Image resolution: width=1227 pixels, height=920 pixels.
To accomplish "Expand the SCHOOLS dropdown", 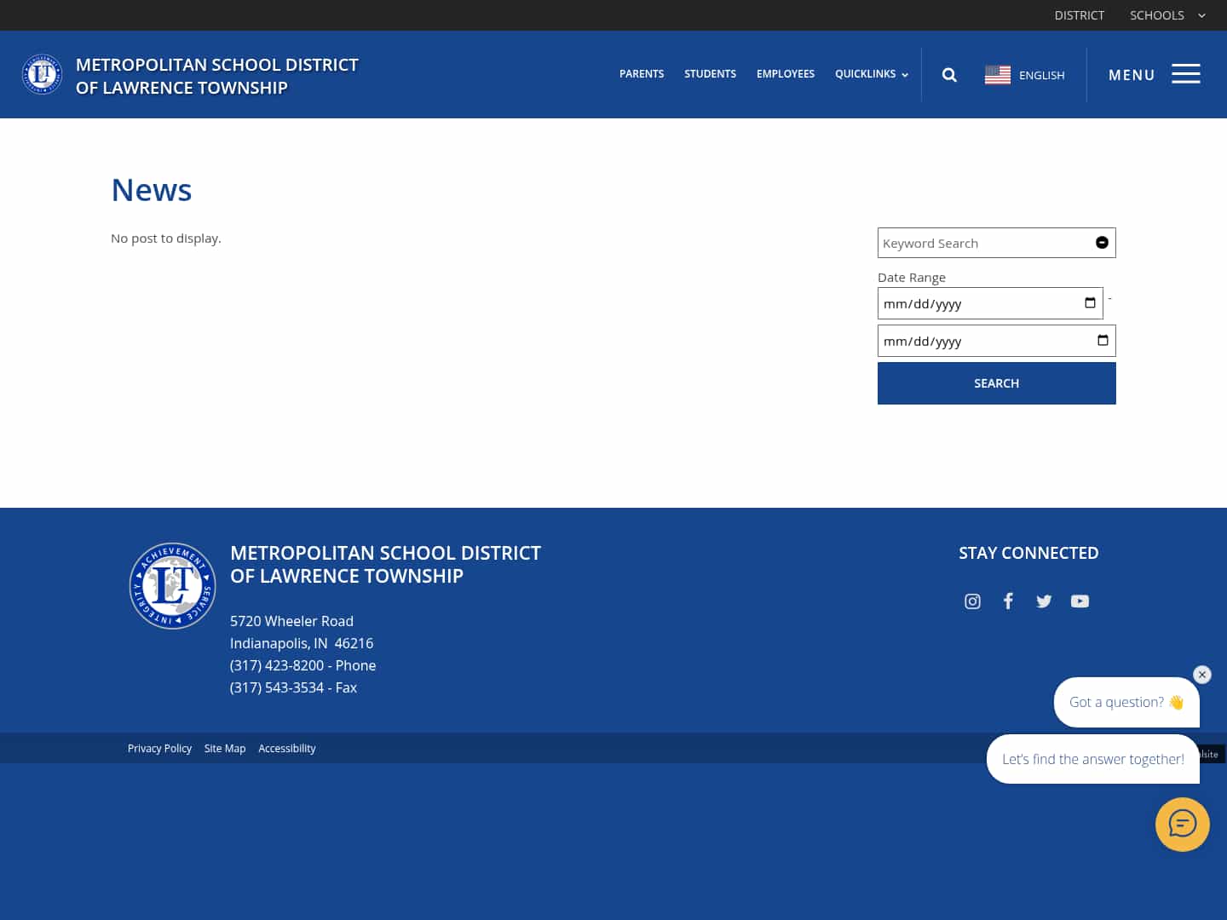I will [1167, 15].
